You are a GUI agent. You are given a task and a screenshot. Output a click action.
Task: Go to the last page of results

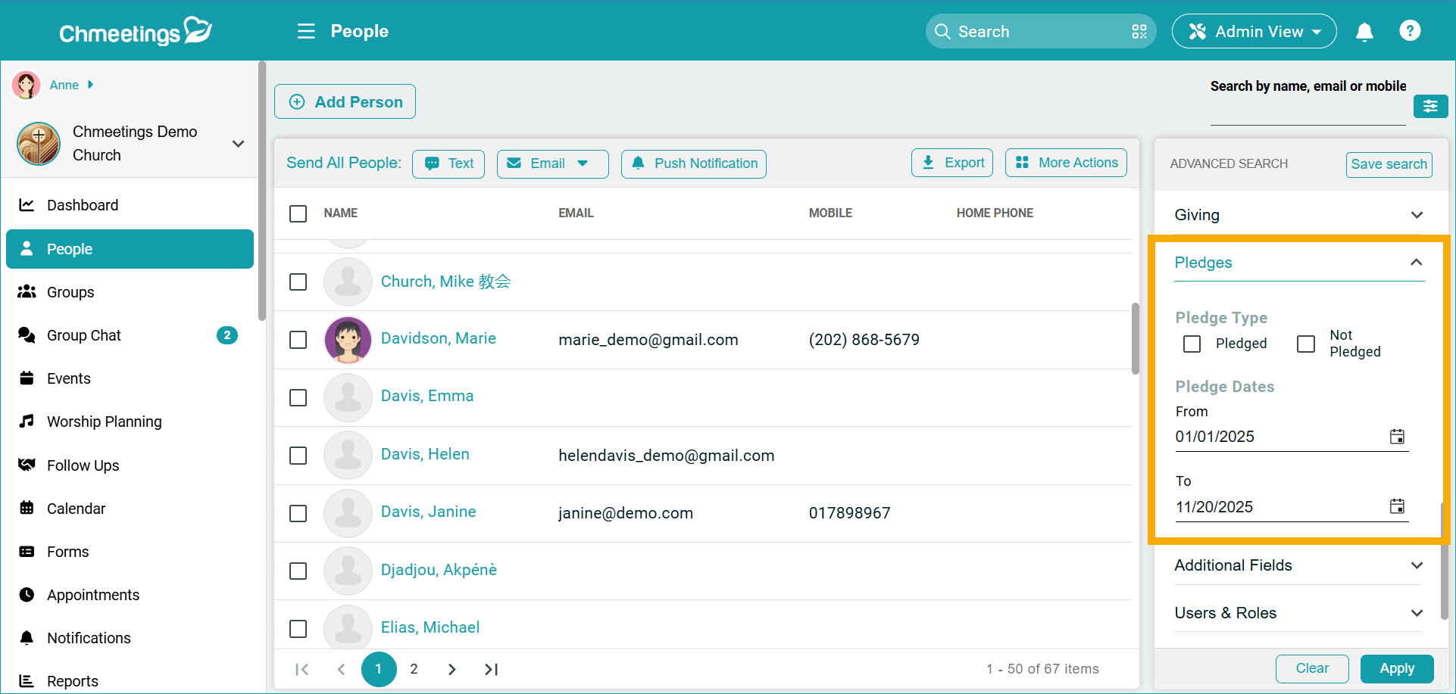click(491, 669)
